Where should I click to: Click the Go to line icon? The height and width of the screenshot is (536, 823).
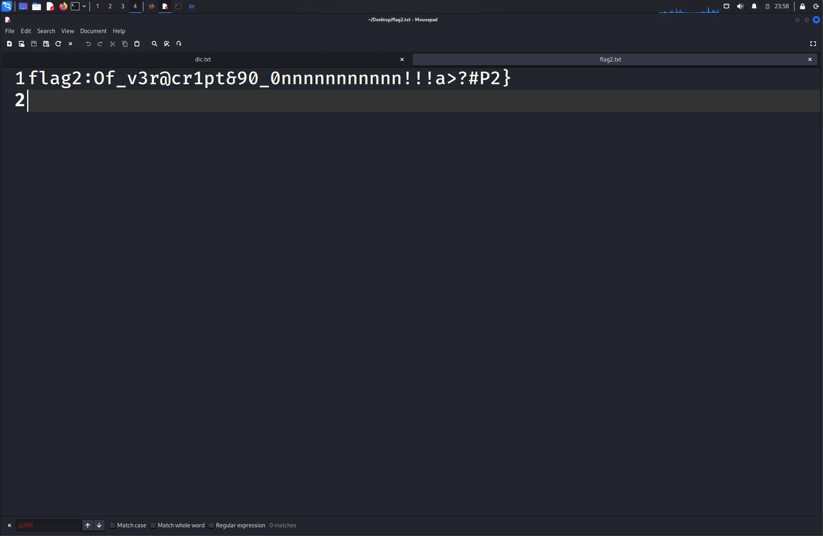coord(179,44)
